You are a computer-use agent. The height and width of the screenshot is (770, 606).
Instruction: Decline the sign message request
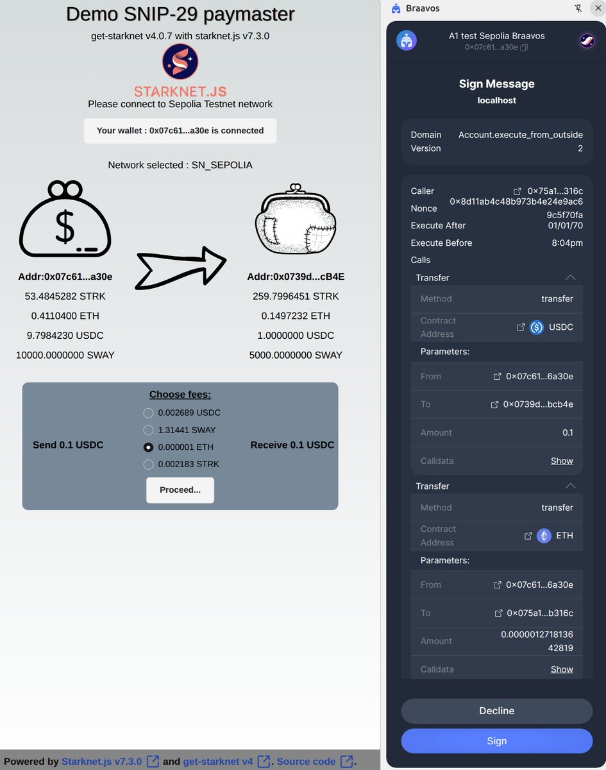tap(497, 711)
